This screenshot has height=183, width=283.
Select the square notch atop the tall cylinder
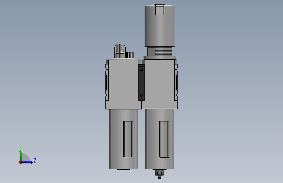click(x=160, y=10)
